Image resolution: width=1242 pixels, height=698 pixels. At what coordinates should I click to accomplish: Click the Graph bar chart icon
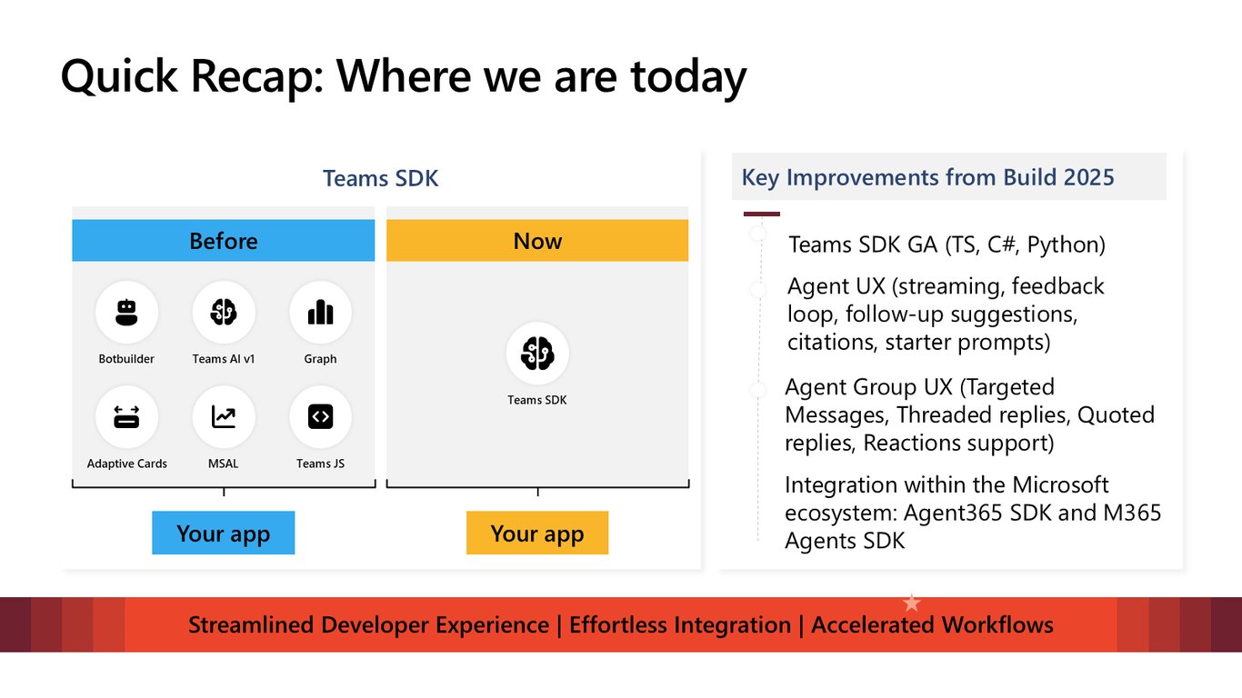320,313
